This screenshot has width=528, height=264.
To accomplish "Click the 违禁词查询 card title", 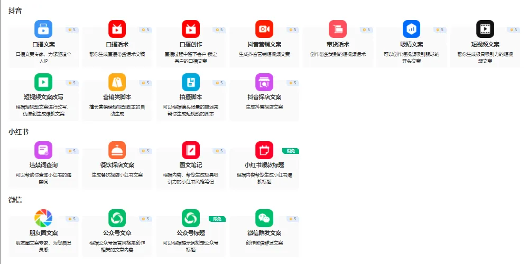I will 43,165.
